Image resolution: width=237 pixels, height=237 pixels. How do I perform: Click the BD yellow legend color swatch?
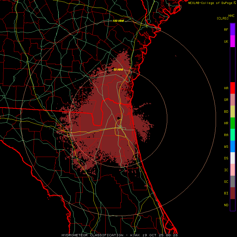[x=233, y=111]
